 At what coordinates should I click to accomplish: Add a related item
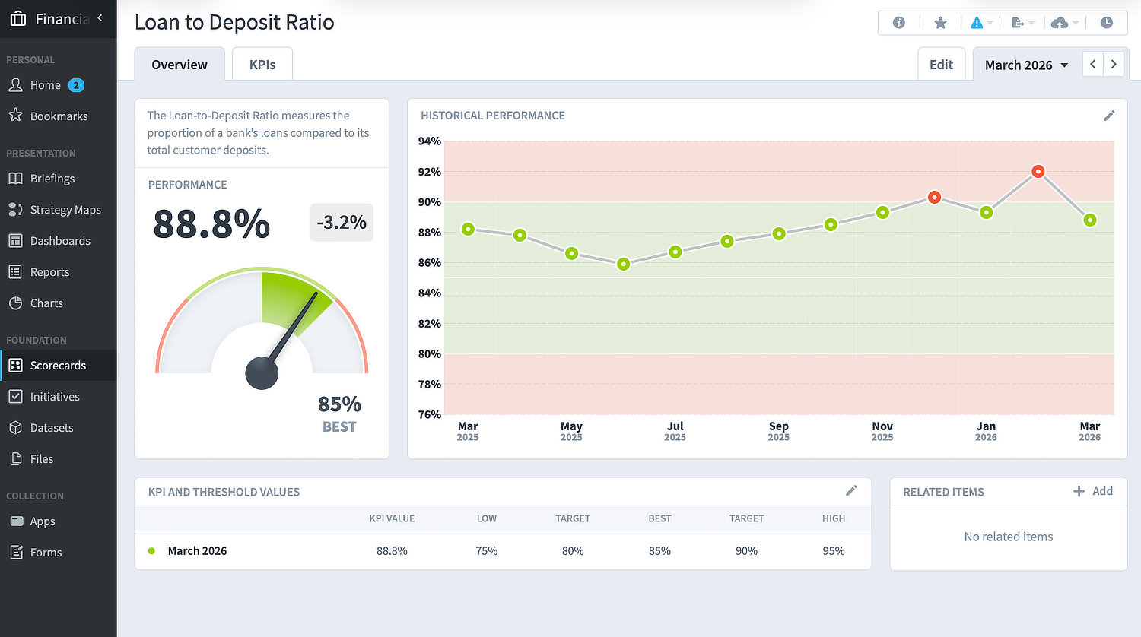tap(1093, 491)
